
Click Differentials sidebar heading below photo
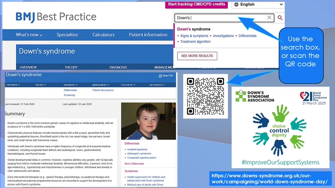pyautogui.click(x=132, y=143)
